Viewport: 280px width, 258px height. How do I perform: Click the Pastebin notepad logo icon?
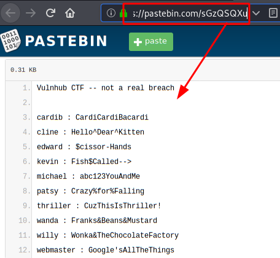[x=10, y=41]
